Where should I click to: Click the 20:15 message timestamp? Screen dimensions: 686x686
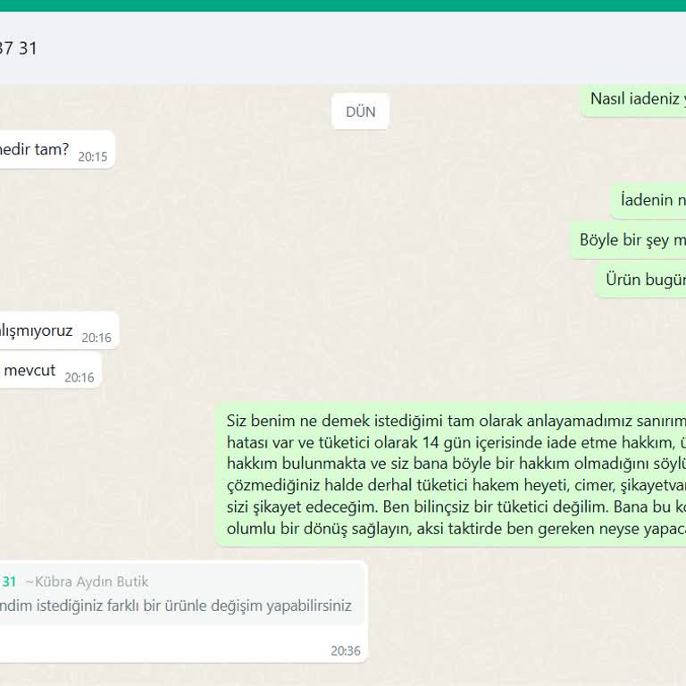click(x=92, y=156)
